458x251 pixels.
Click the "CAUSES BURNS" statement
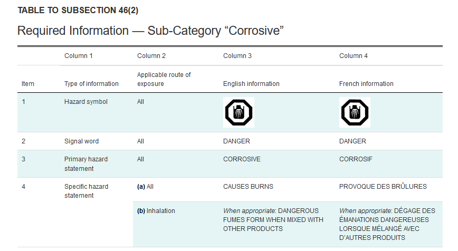click(248, 187)
